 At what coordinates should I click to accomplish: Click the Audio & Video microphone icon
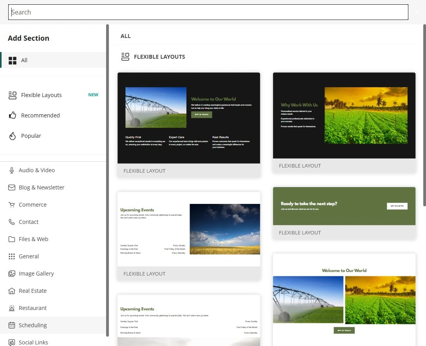(x=12, y=170)
